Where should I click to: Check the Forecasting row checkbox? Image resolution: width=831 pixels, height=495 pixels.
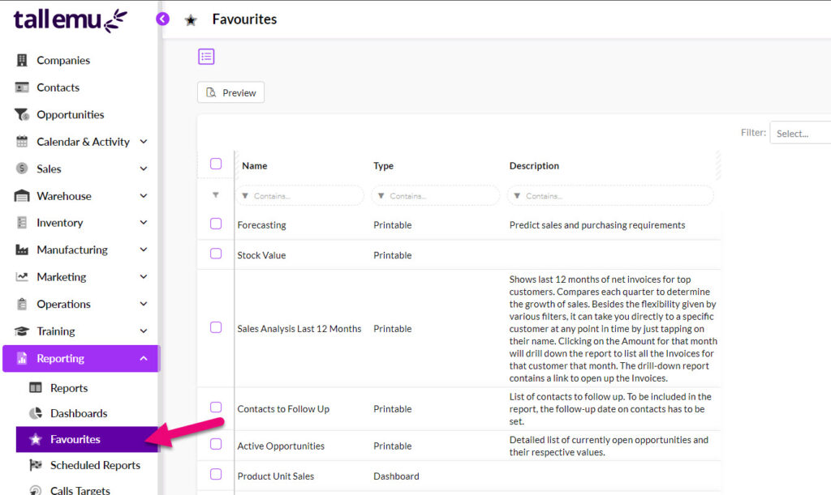(215, 224)
